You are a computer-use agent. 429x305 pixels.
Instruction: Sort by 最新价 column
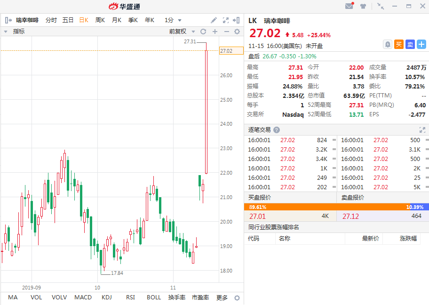coord(371,239)
